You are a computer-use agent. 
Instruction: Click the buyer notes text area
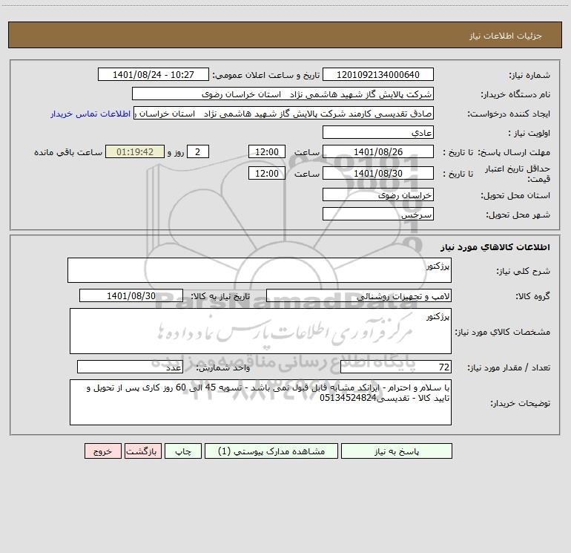click(x=260, y=402)
